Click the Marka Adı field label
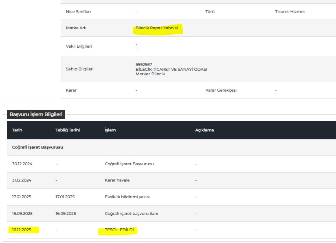The image size is (336, 243). tap(76, 28)
